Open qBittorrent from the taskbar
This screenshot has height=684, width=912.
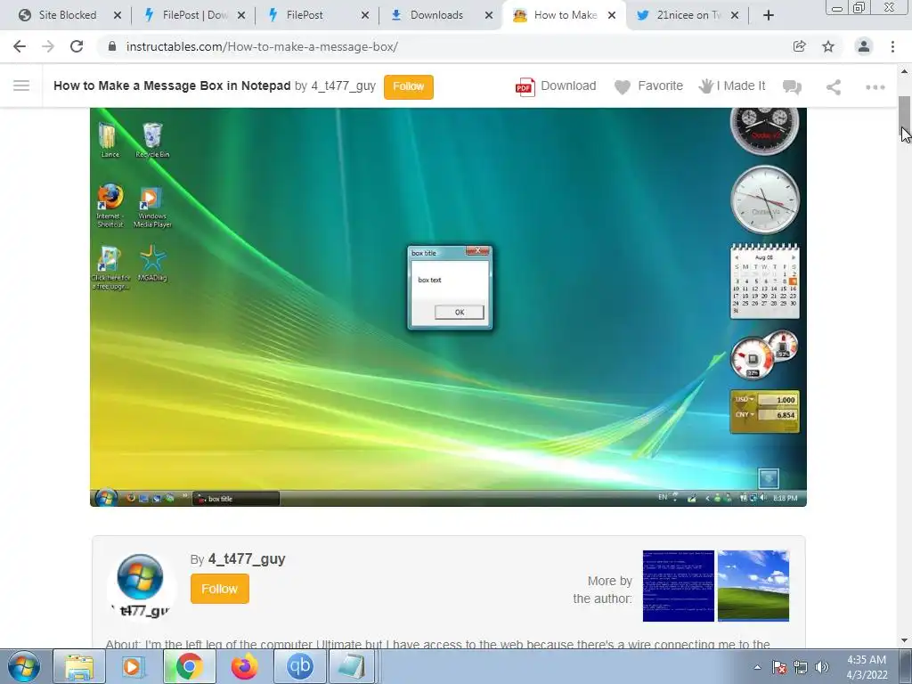point(299,666)
